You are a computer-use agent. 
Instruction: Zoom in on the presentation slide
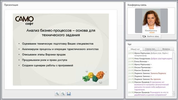[57, 94]
